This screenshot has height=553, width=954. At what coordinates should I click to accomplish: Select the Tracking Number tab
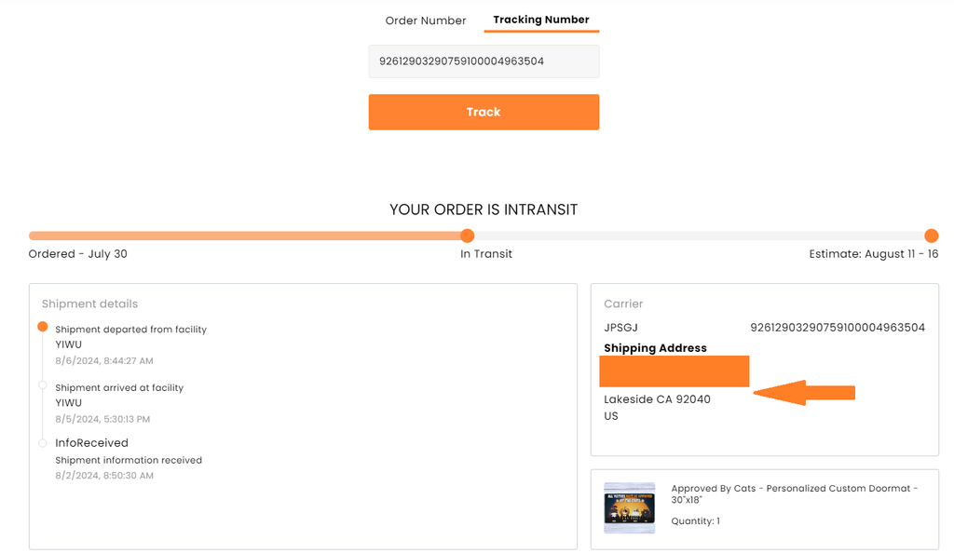coord(541,20)
